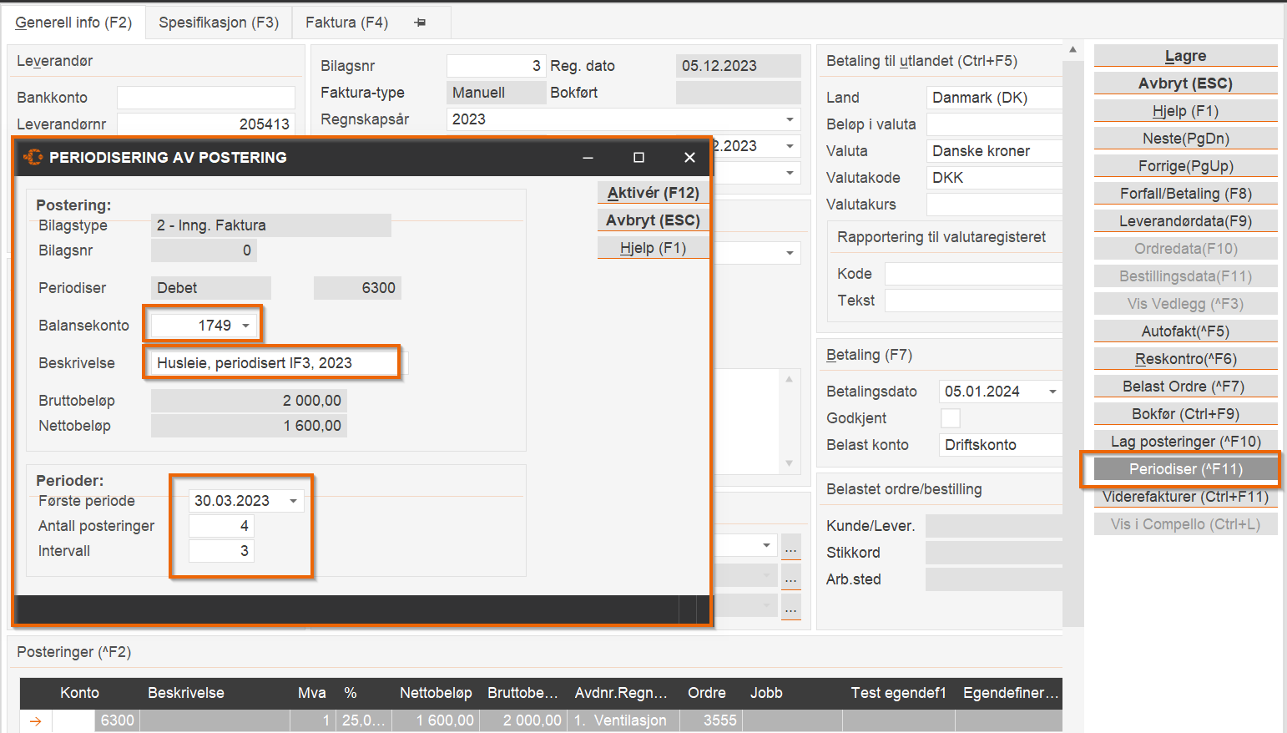Click the ellipsis button beside the dropdown field
This screenshot has height=733, width=1287.
[x=790, y=548]
